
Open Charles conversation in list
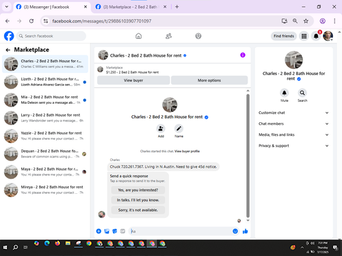click(45, 64)
